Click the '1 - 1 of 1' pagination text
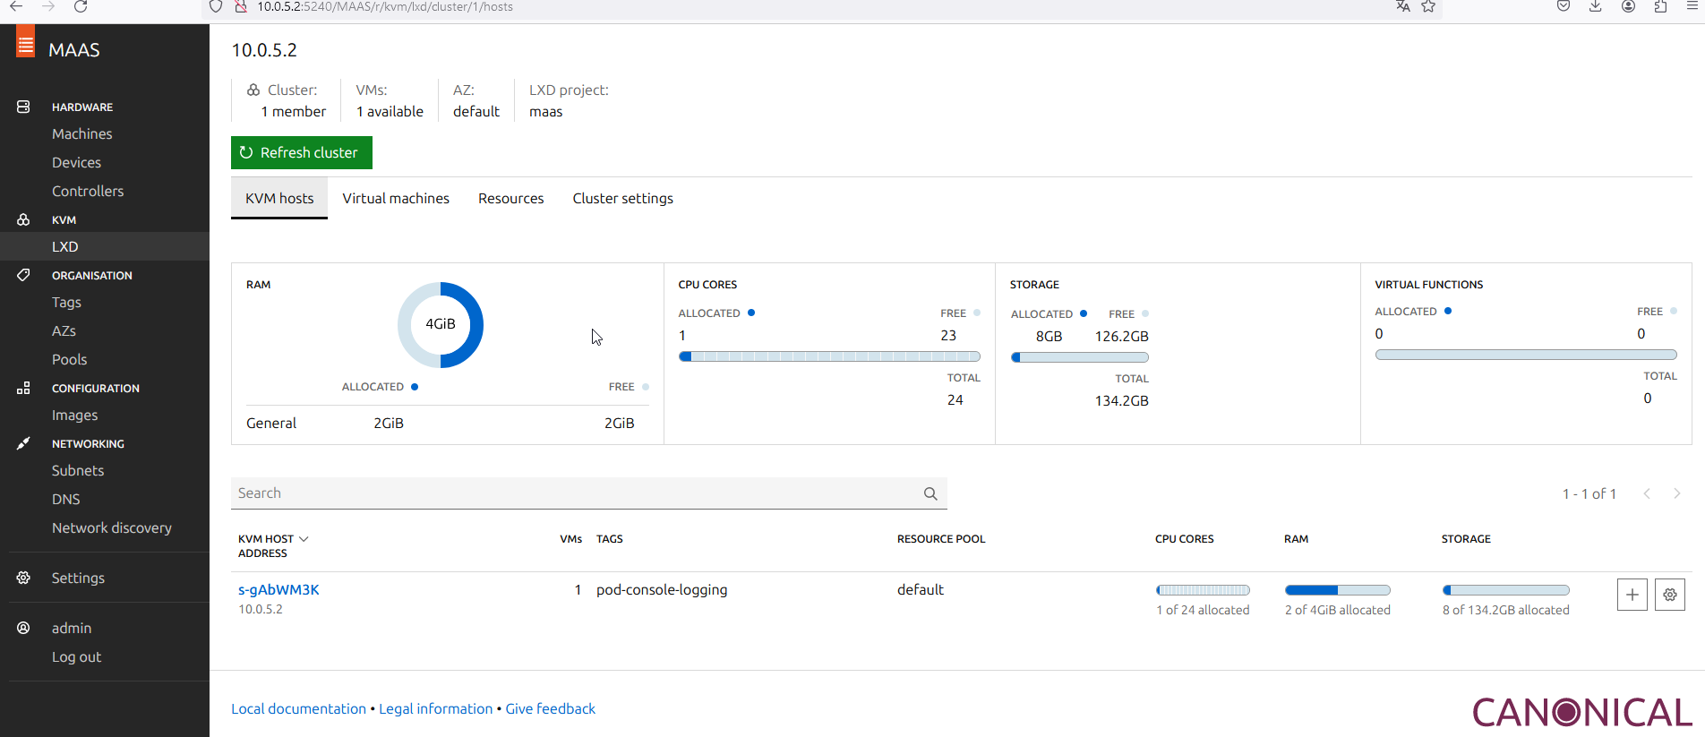1705x737 pixels. [1589, 493]
